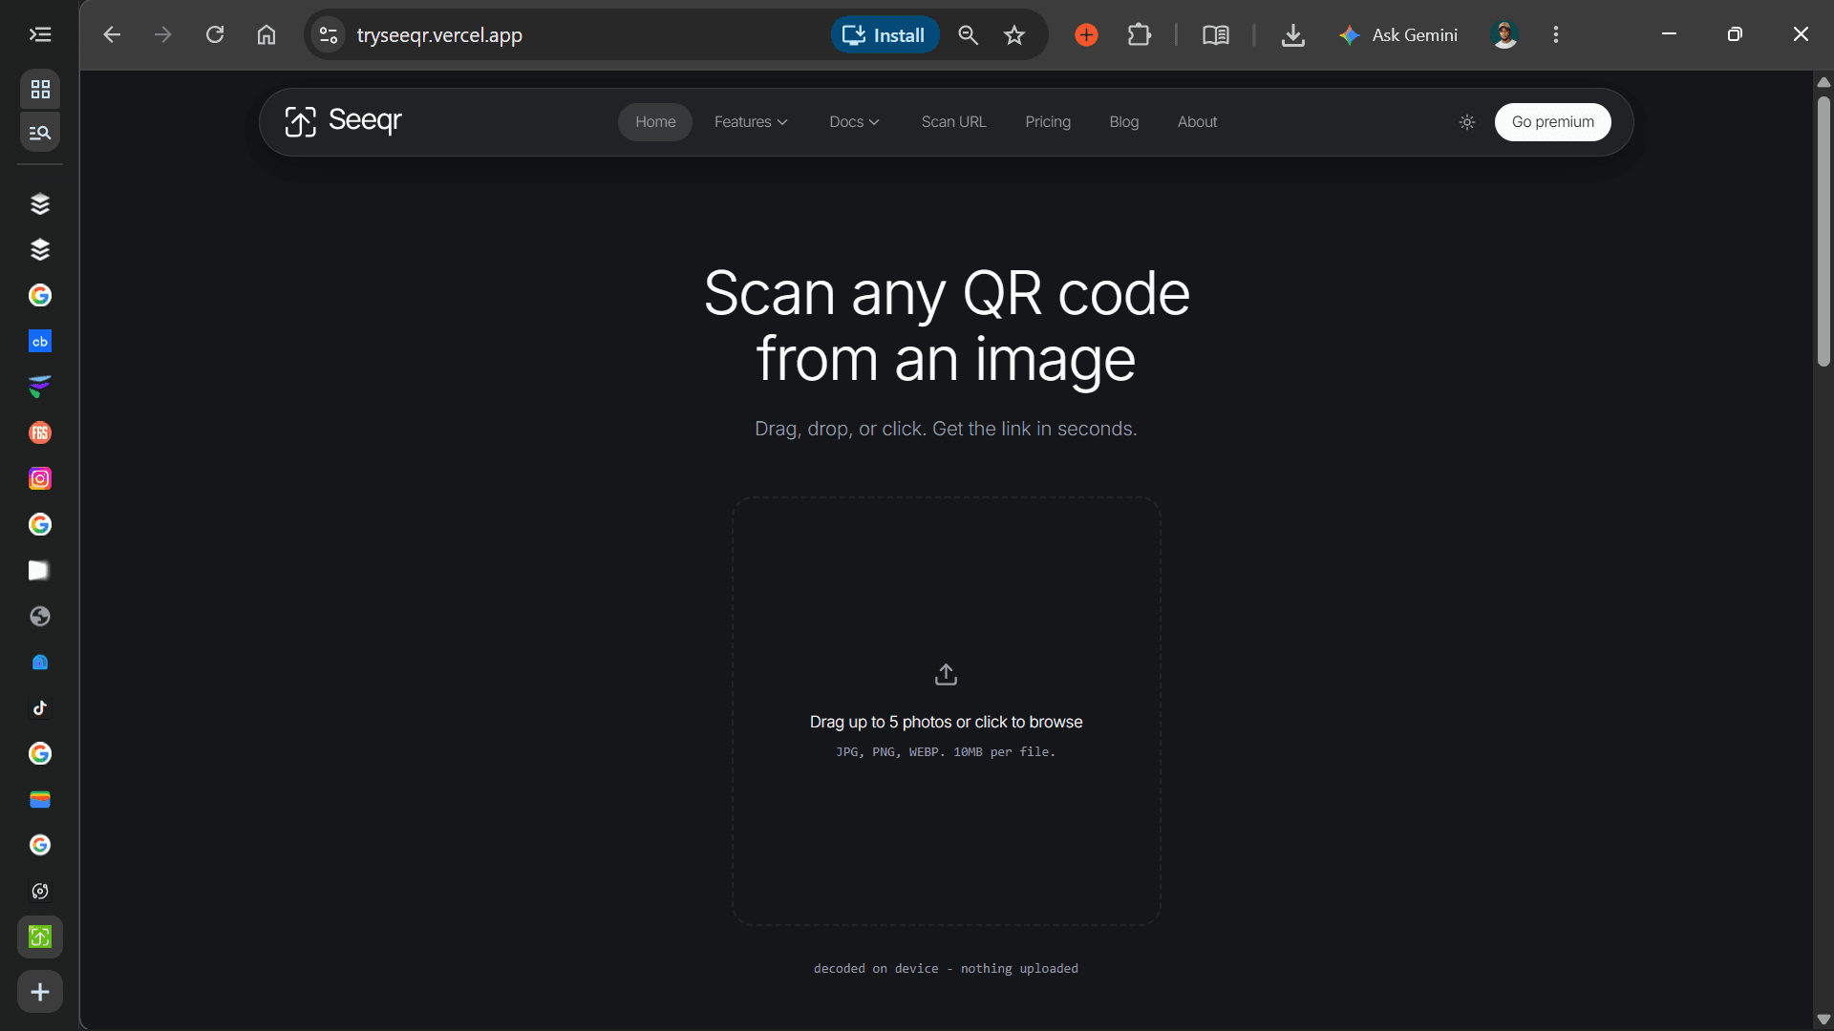Open the About page
The width and height of the screenshot is (1834, 1031).
(1197, 122)
